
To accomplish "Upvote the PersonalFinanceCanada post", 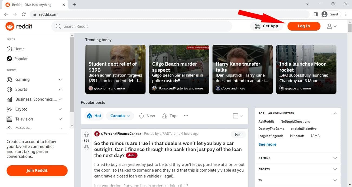I will point(86,134).
